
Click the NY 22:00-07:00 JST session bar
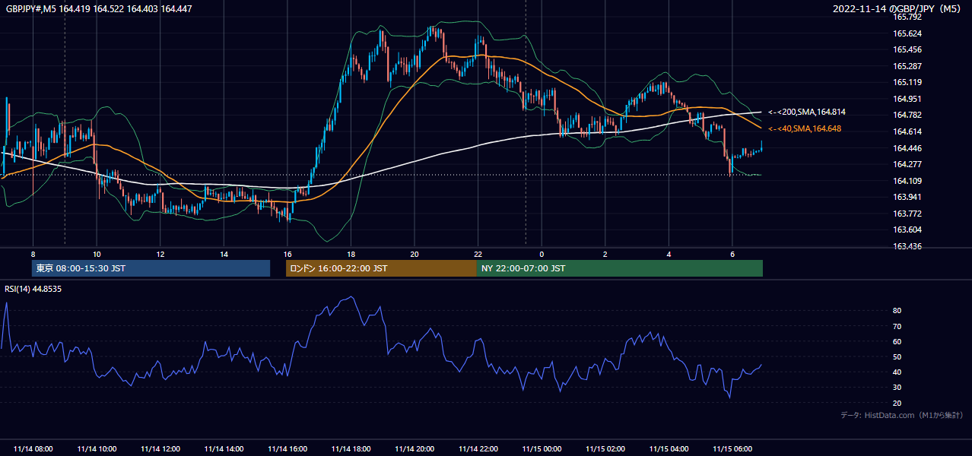620,268
